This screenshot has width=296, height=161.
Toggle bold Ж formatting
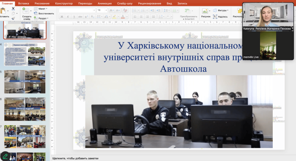coord(62,17)
